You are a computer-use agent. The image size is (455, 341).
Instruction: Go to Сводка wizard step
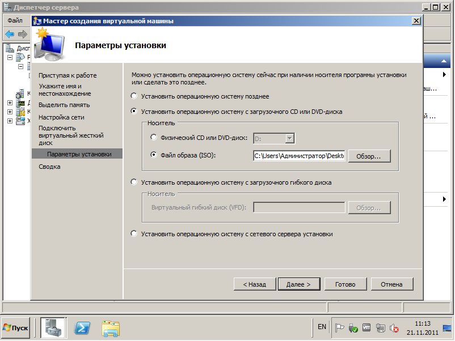click(x=49, y=167)
